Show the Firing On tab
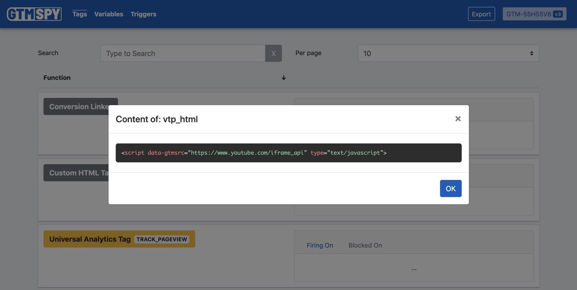577x290 pixels. (320, 245)
